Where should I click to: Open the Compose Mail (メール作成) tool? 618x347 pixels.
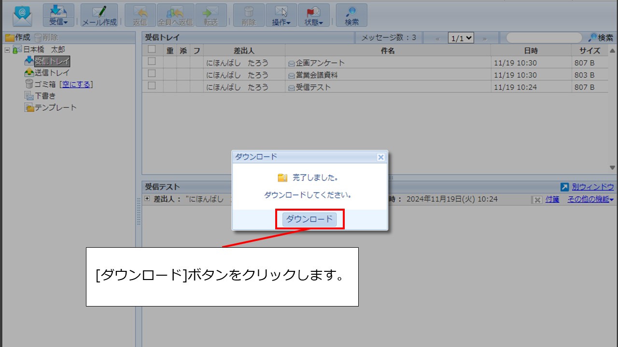[x=99, y=15]
